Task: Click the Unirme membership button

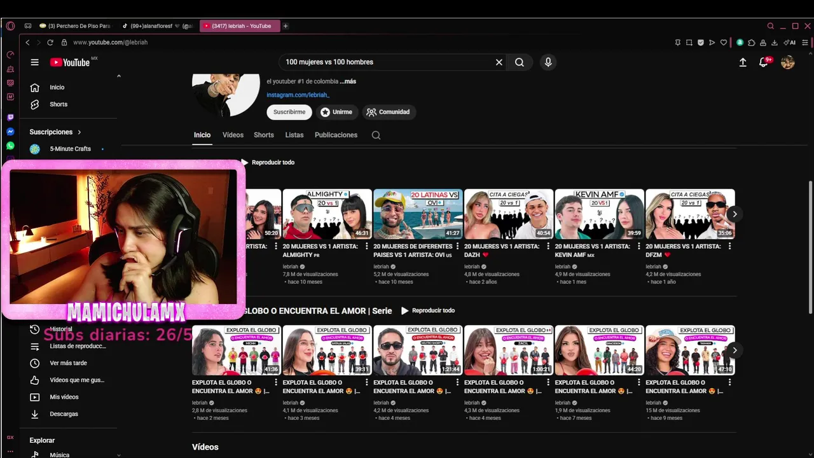Action: (x=336, y=112)
